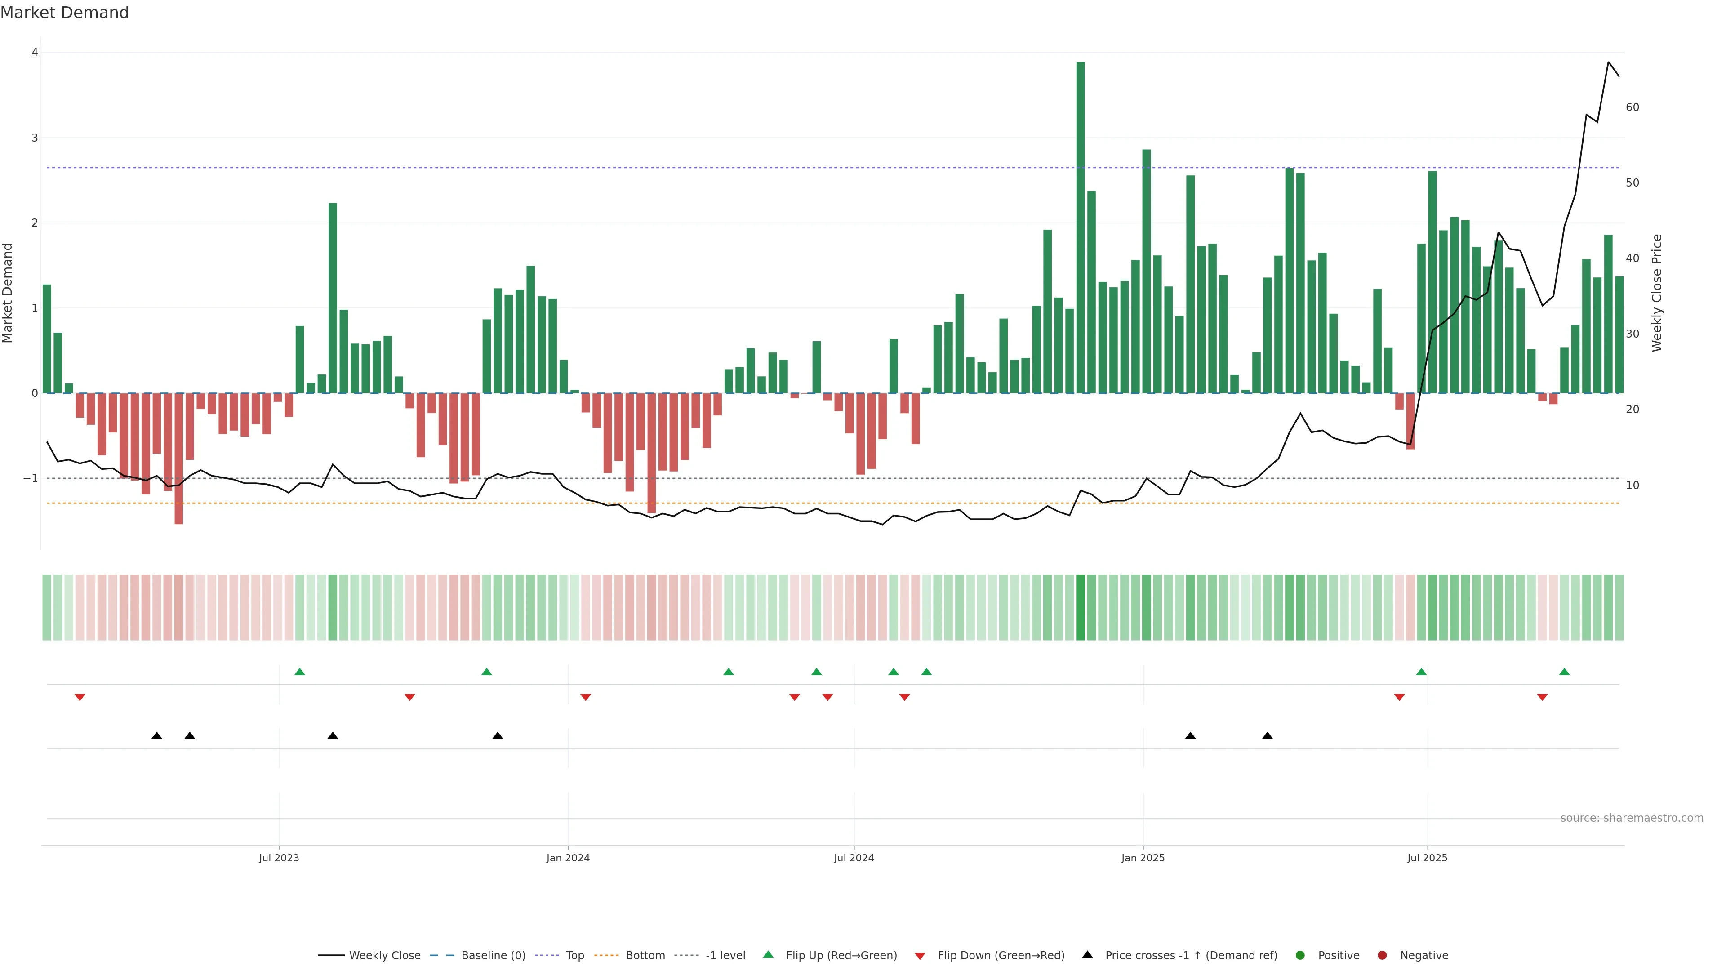Click the red Flip Down triangle in legend
This screenshot has height=971, width=1726.
tap(920, 956)
